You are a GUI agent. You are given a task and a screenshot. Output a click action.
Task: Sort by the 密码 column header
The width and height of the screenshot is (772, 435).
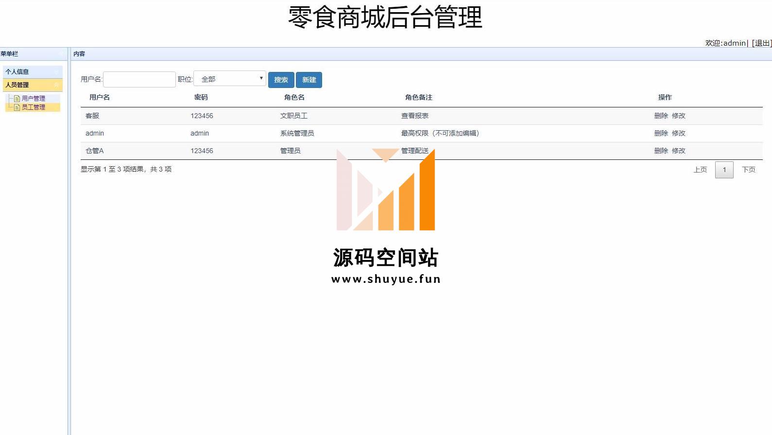201,97
